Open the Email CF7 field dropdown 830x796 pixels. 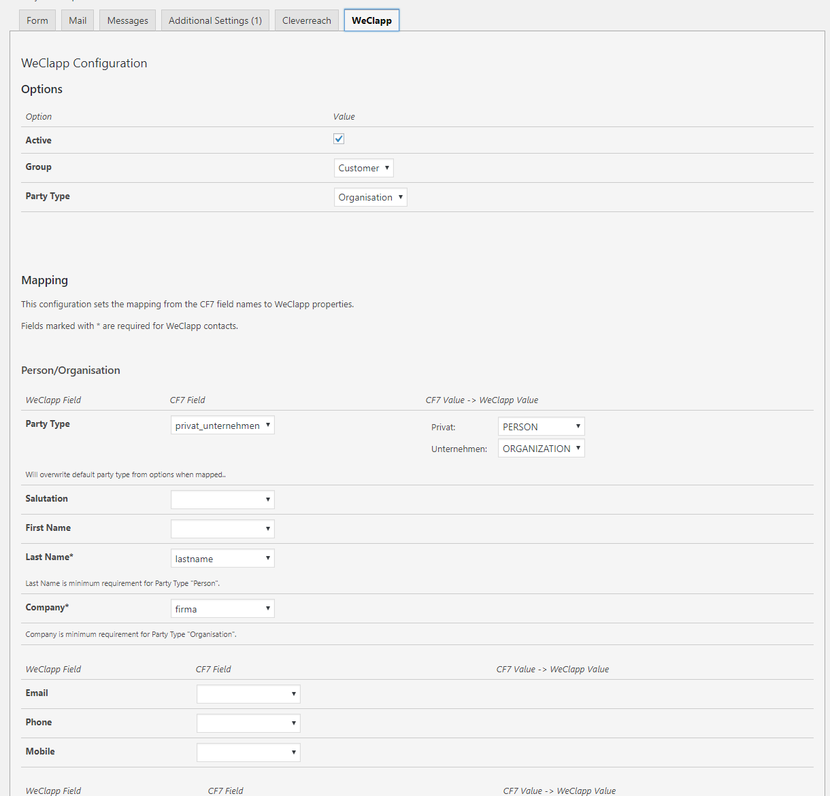[248, 694]
